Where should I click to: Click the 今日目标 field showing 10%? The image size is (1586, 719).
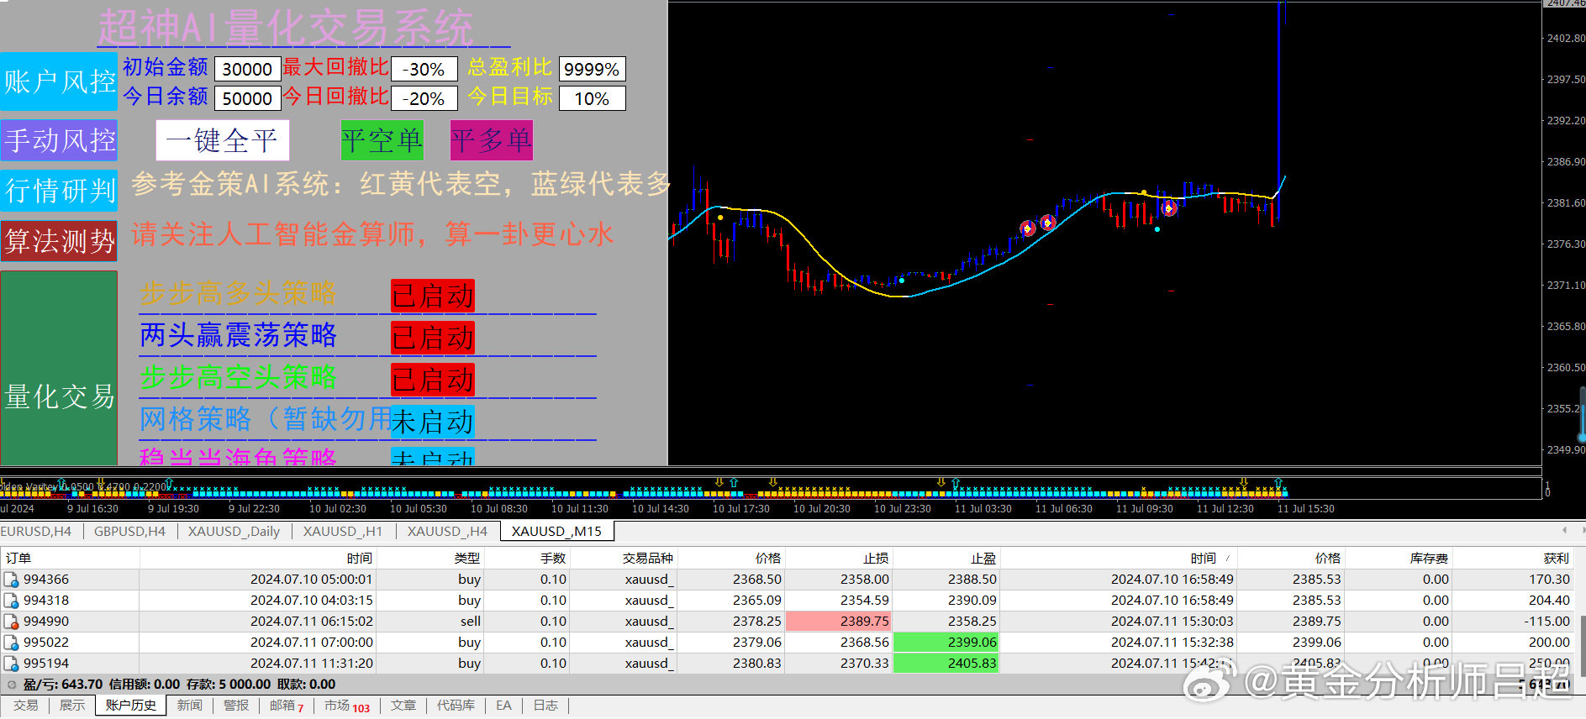pyautogui.click(x=592, y=98)
